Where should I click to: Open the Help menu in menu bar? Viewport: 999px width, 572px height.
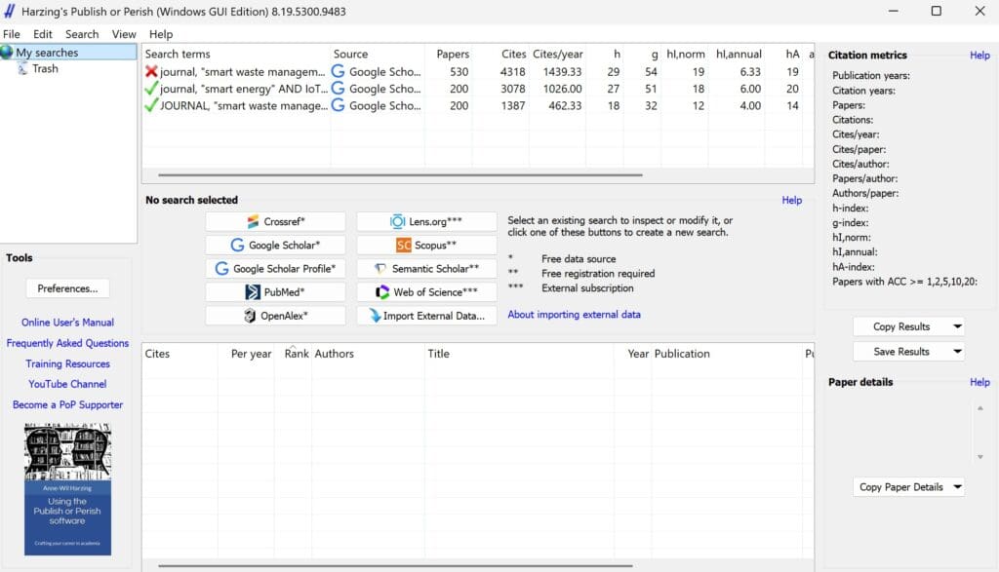point(161,34)
